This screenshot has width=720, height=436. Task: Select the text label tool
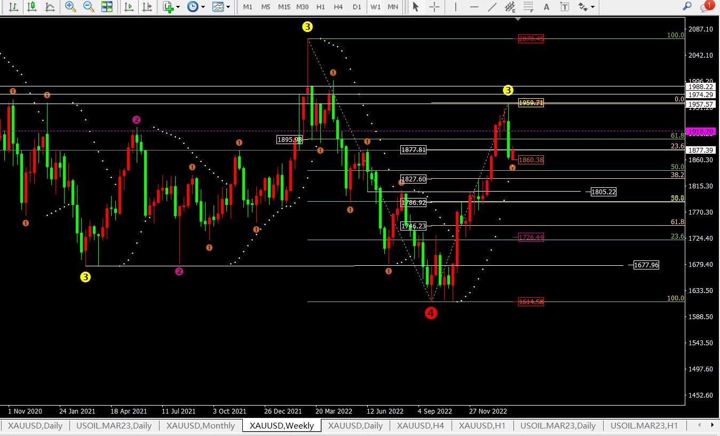(x=564, y=7)
